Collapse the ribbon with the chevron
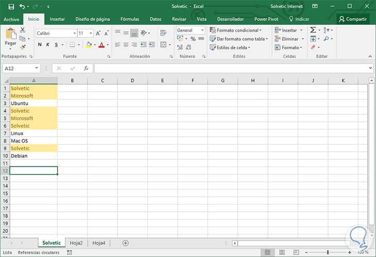Viewport: 376px width, 257px height. coord(370,57)
